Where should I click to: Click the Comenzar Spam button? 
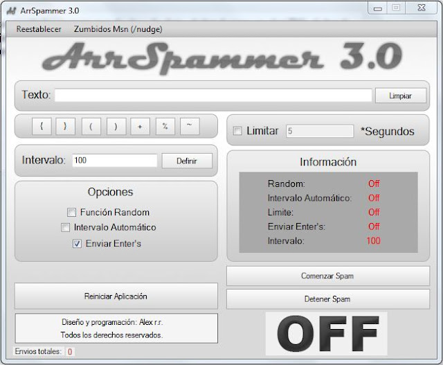tap(327, 276)
